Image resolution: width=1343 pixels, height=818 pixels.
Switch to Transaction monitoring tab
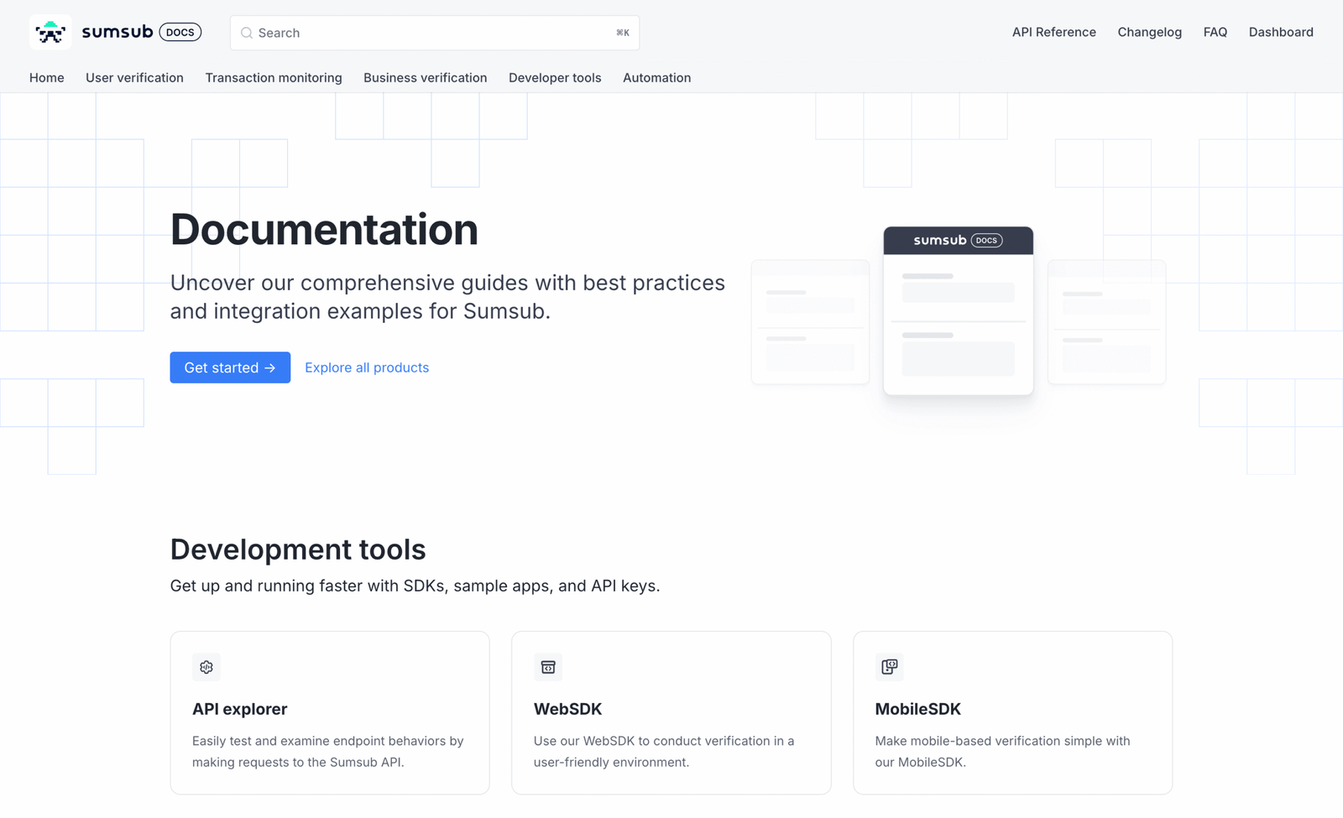click(274, 78)
